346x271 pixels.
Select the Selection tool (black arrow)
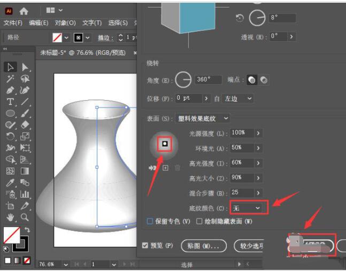tap(10, 67)
